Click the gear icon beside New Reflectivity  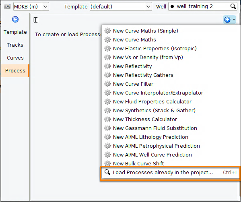tap(107, 66)
